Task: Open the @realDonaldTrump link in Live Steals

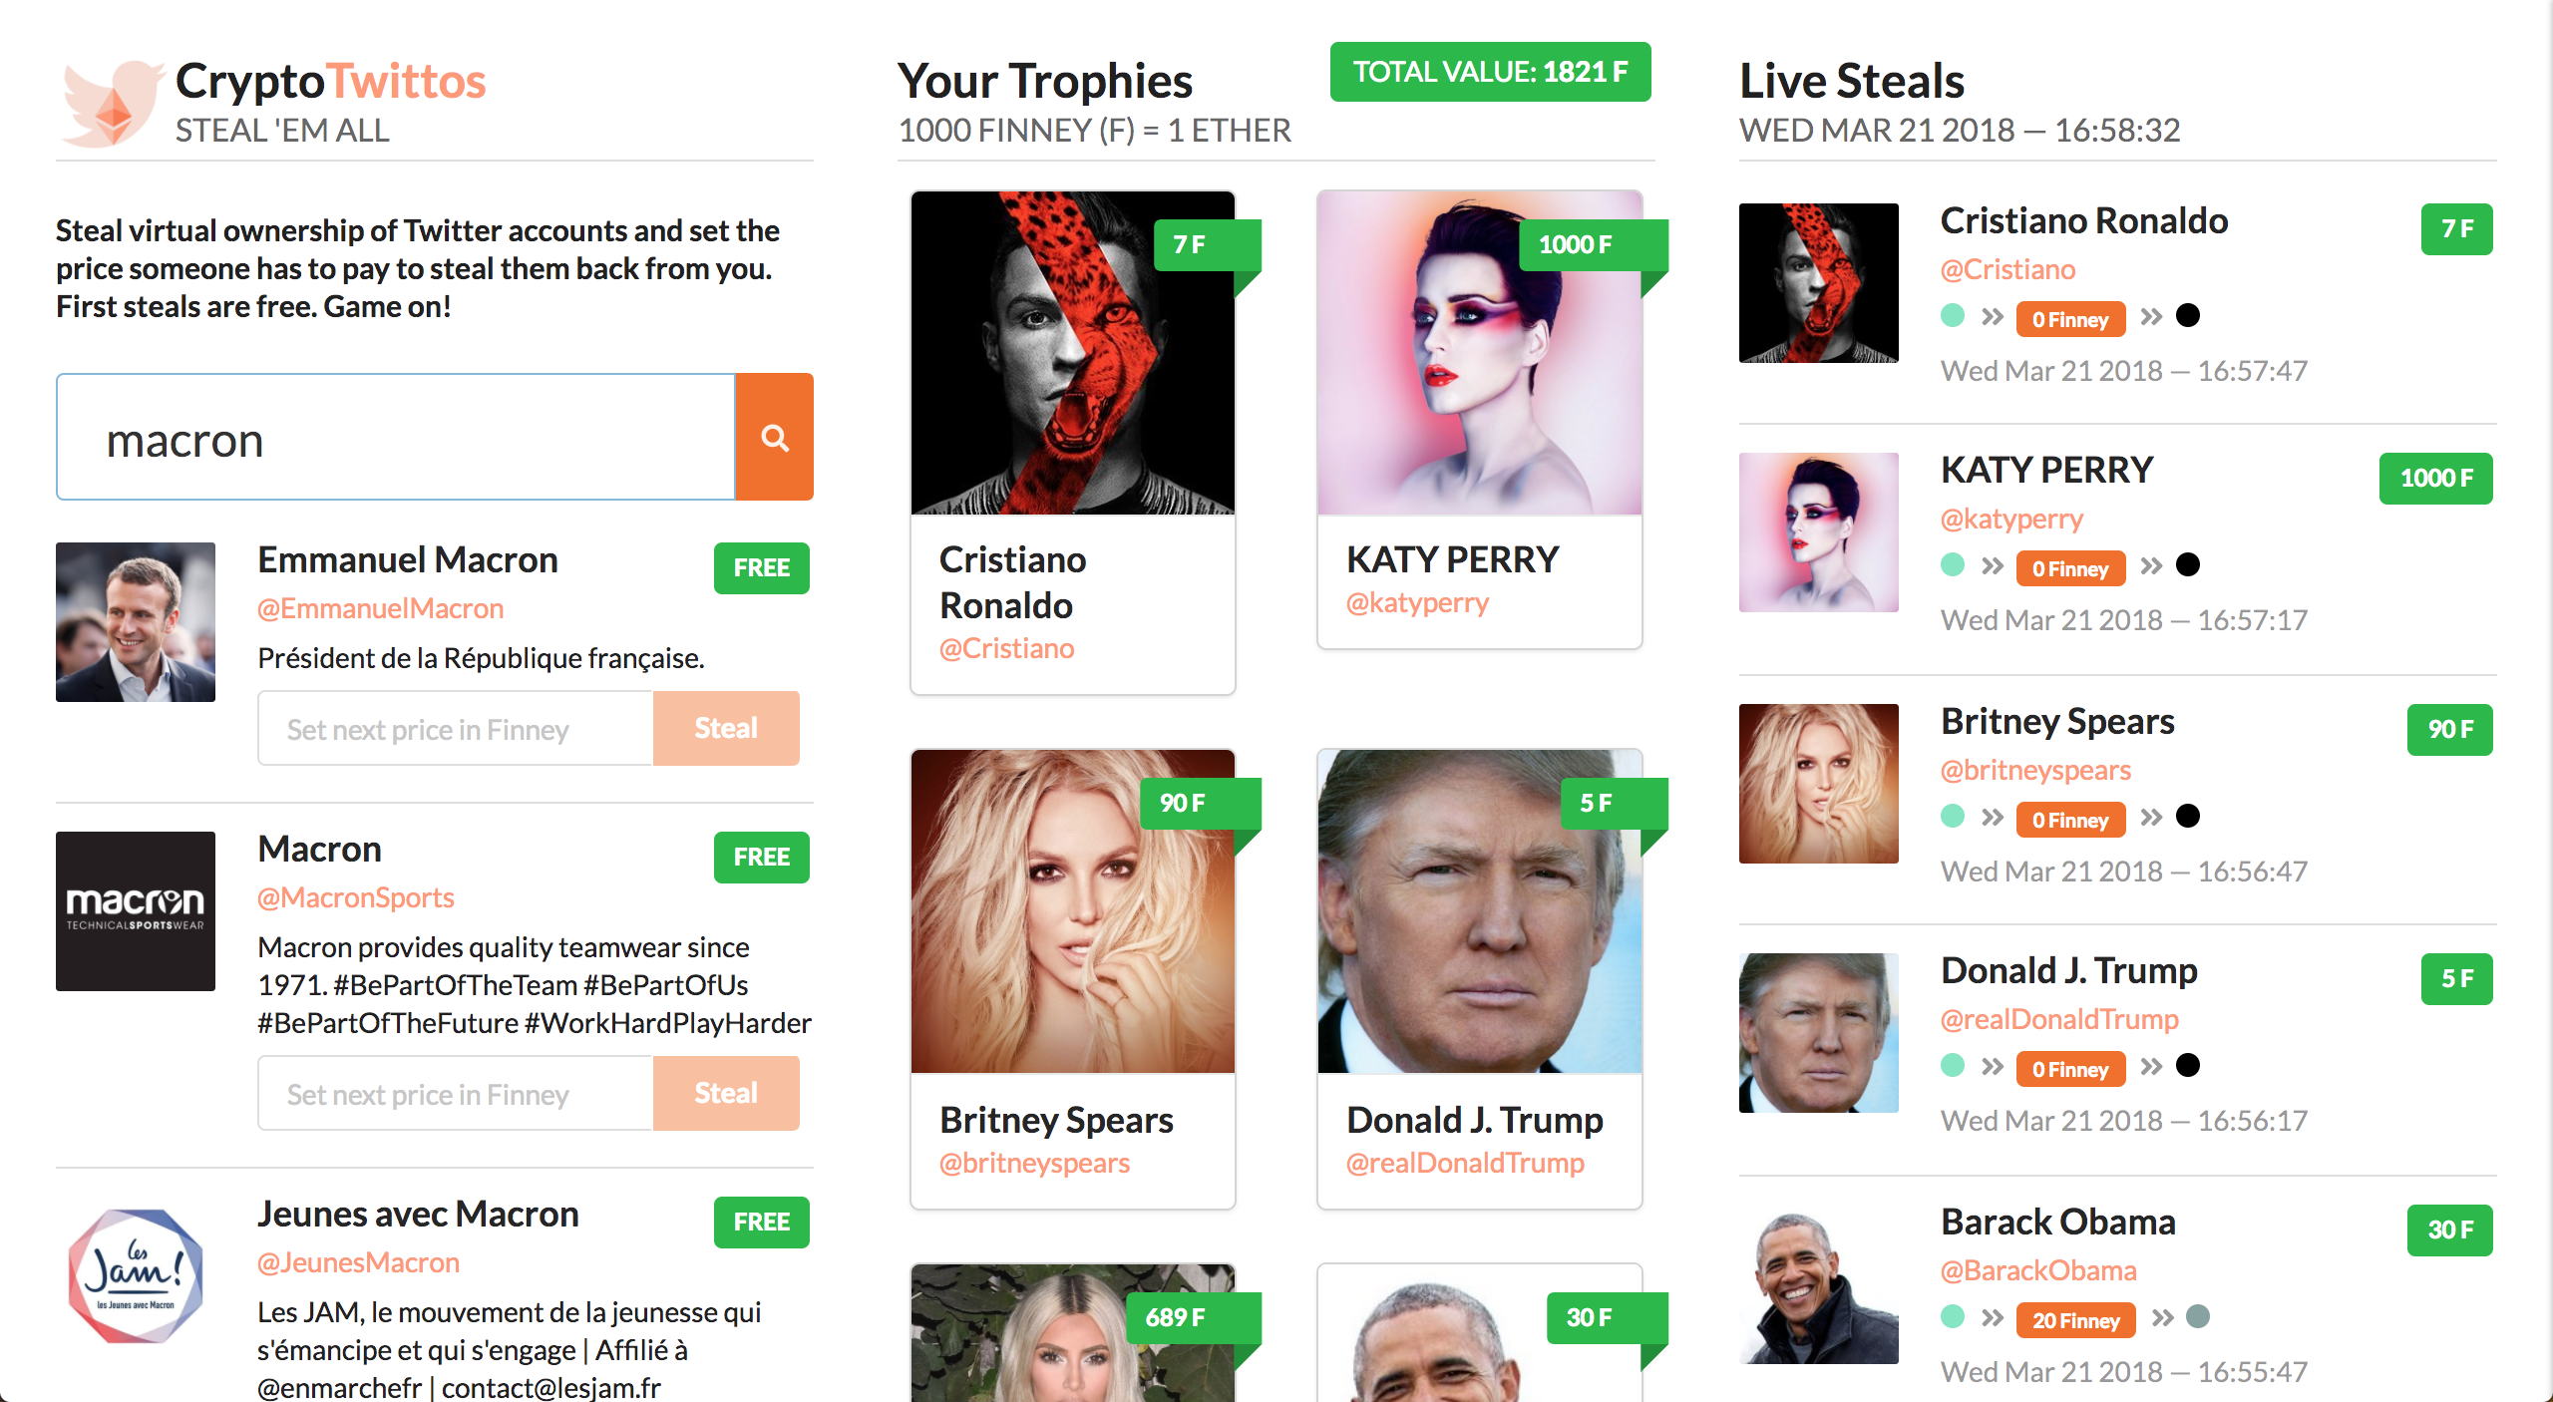Action: (2059, 1019)
